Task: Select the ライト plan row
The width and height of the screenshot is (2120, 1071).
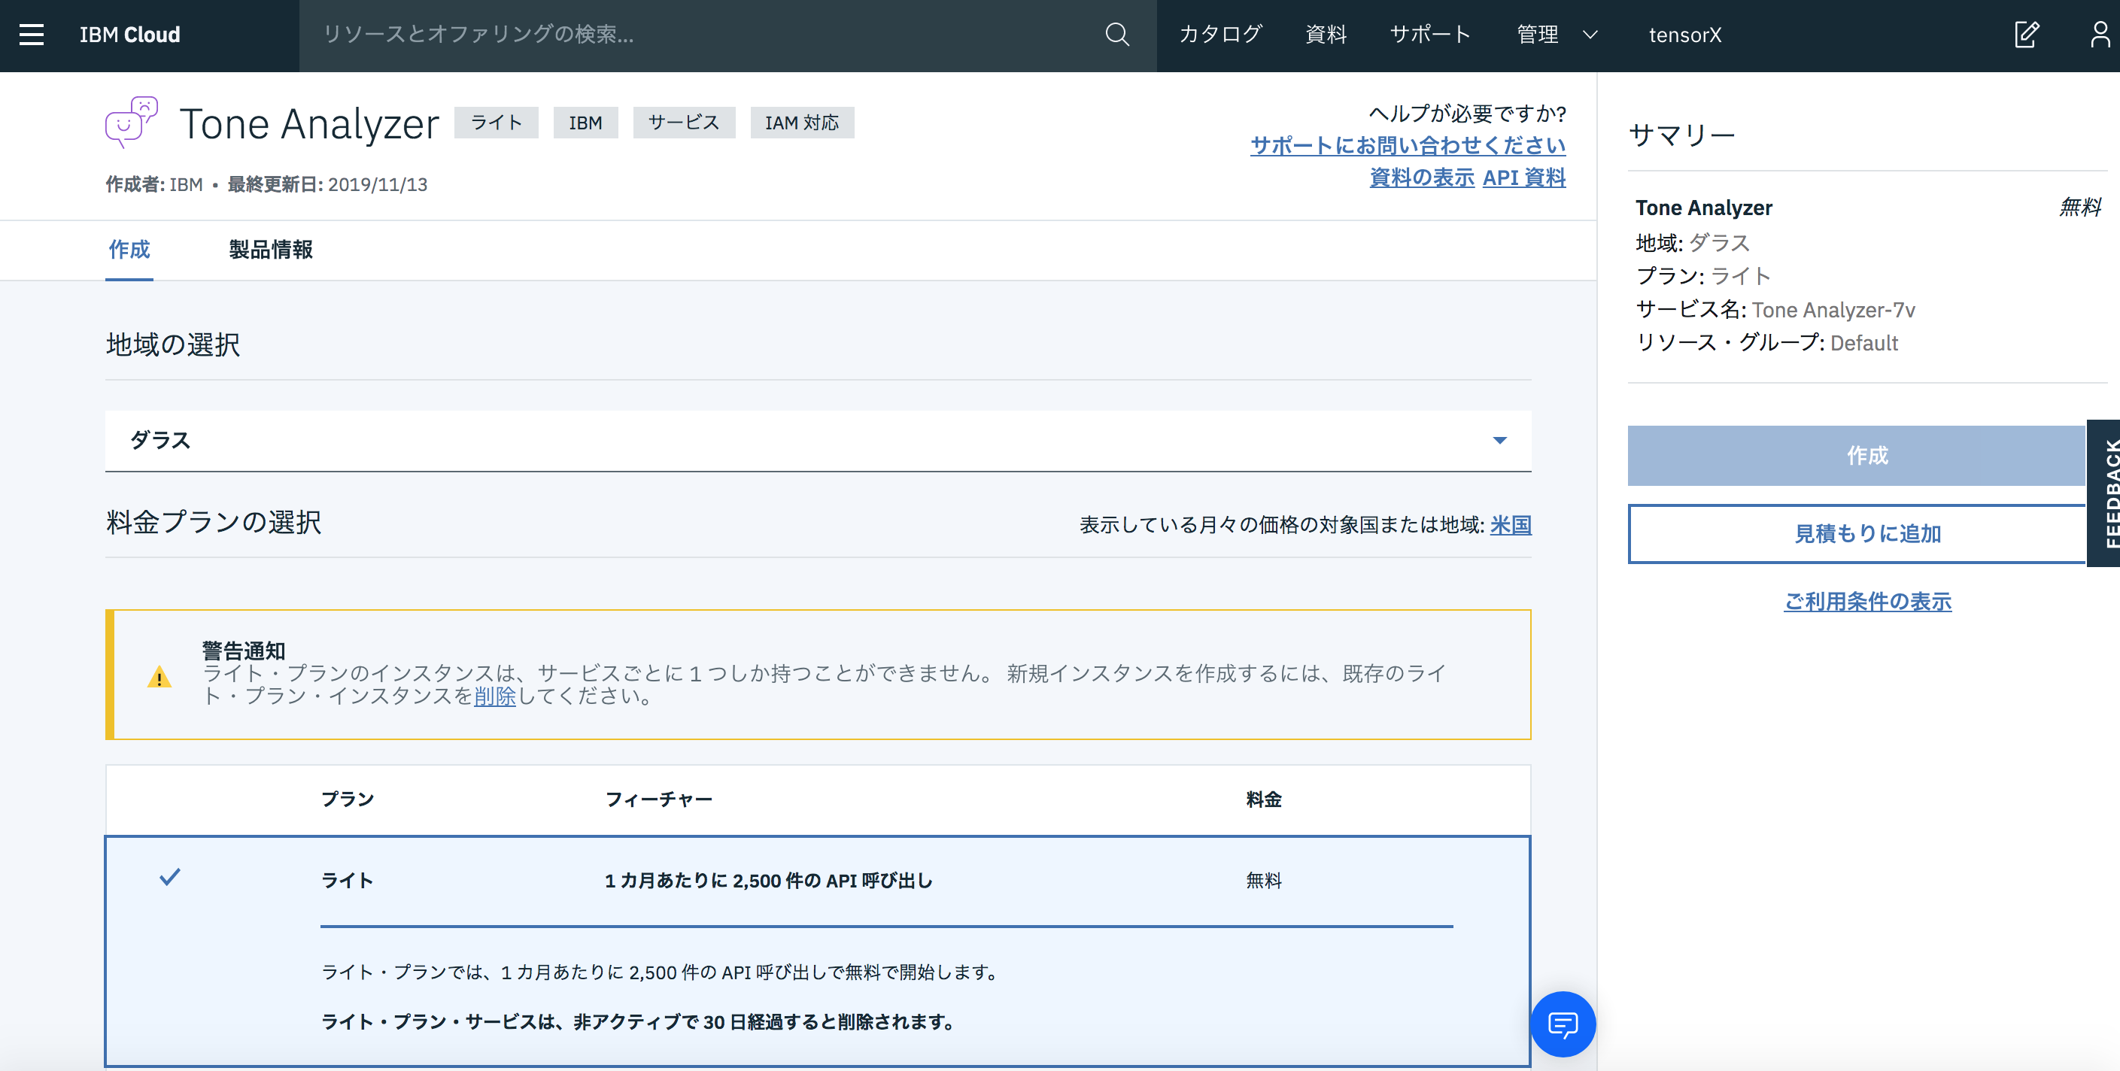Action: 818,951
